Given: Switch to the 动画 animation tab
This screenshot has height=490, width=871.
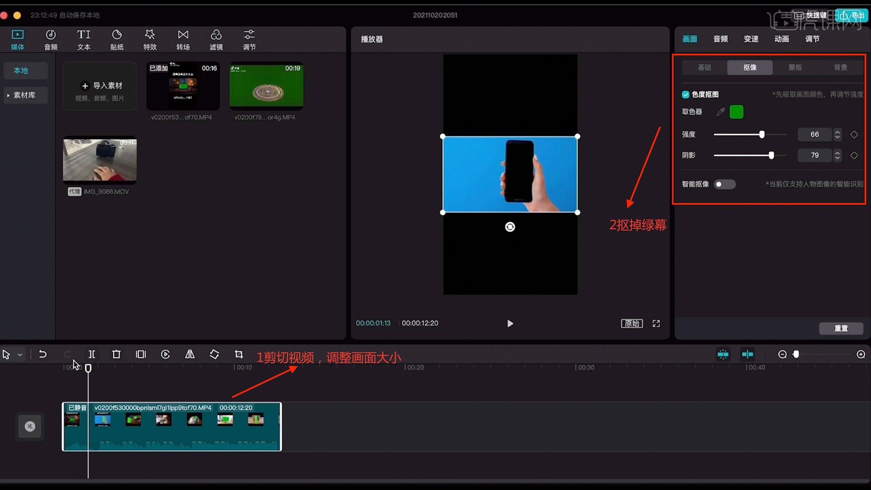Looking at the screenshot, I should [782, 39].
